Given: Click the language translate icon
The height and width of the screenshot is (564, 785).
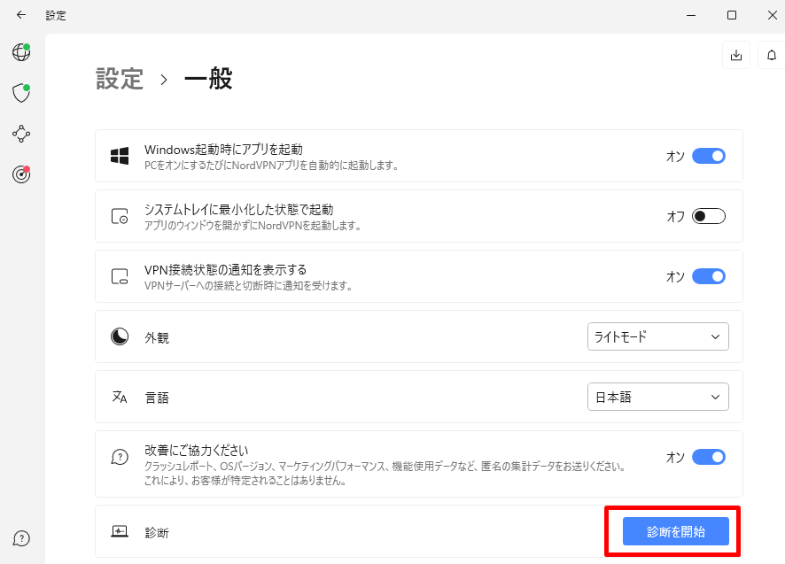Looking at the screenshot, I should pos(120,397).
